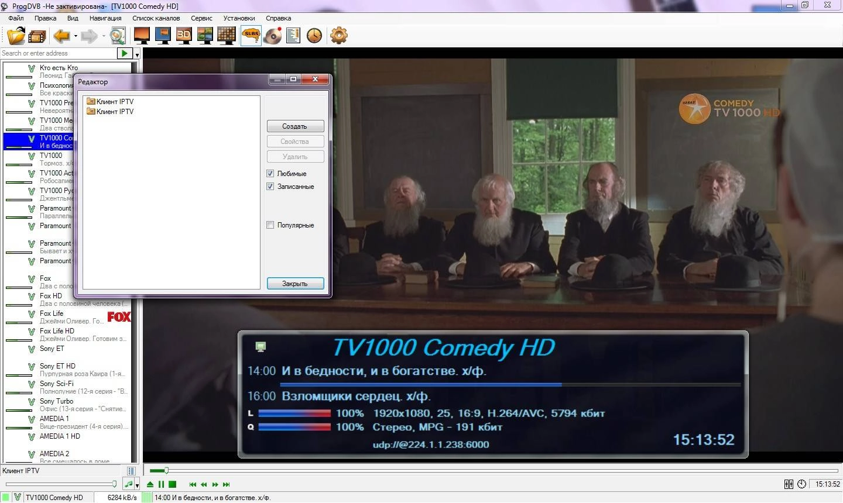Open the back arrow history dropdown
The image size is (843, 503).
tap(76, 36)
